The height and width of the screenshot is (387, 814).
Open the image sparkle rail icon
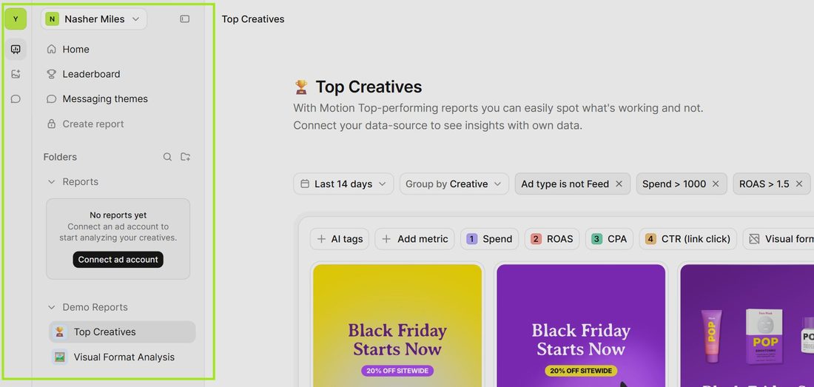[16, 74]
